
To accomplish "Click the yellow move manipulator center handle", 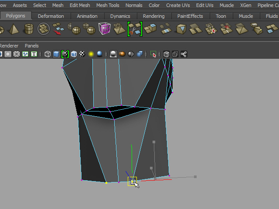I will 132,181.
